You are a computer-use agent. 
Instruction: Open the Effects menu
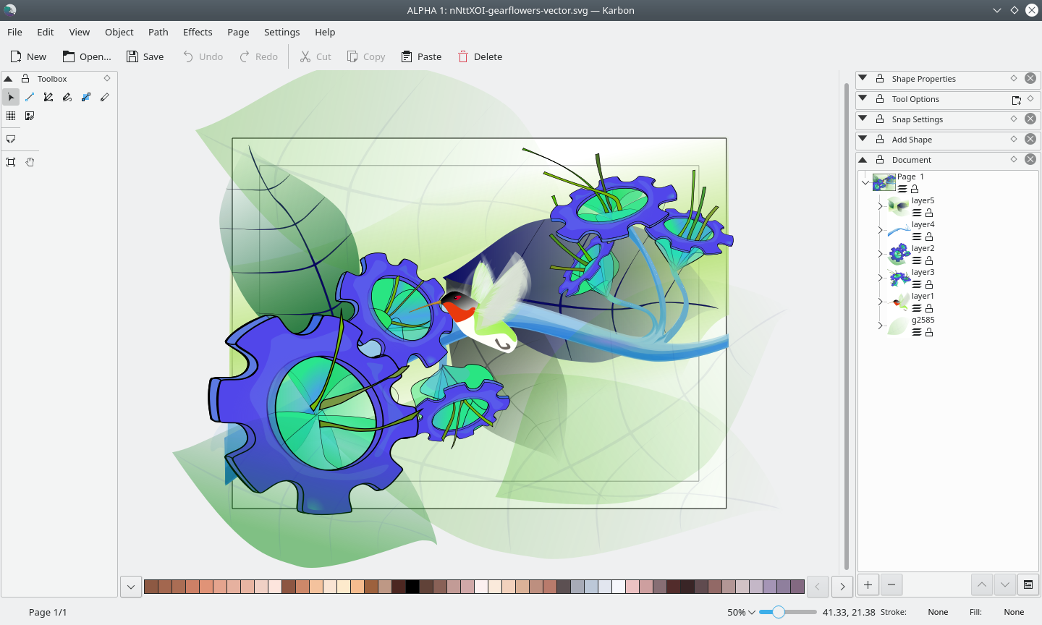[x=198, y=32]
